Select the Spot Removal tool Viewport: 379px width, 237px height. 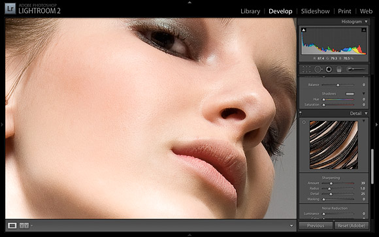click(318, 69)
